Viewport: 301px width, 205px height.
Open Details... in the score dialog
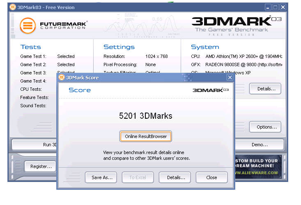click(175, 177)
